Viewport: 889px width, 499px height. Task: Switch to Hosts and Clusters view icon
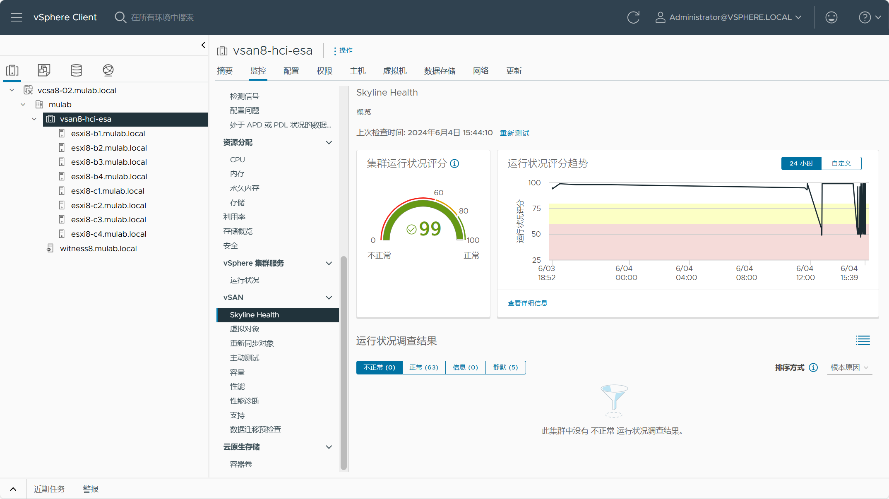12,70
